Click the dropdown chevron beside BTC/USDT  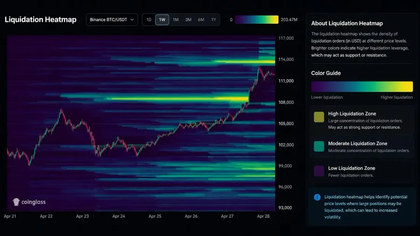pos(132,20)
